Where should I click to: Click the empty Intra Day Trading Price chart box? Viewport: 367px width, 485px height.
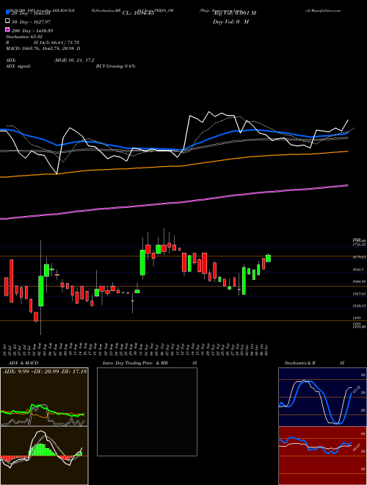(147, 412)
